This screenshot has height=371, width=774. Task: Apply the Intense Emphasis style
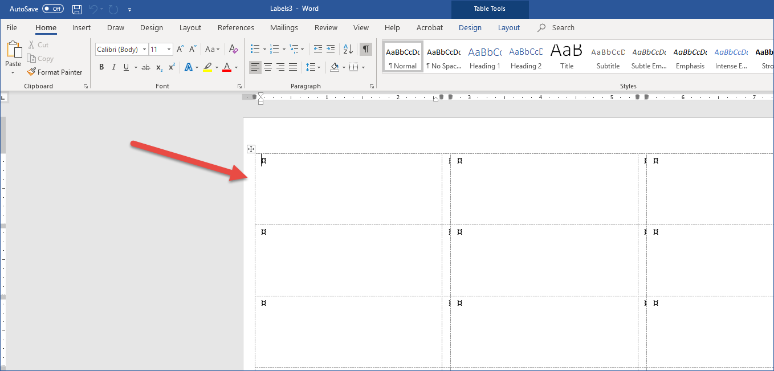tap(731, 57)
